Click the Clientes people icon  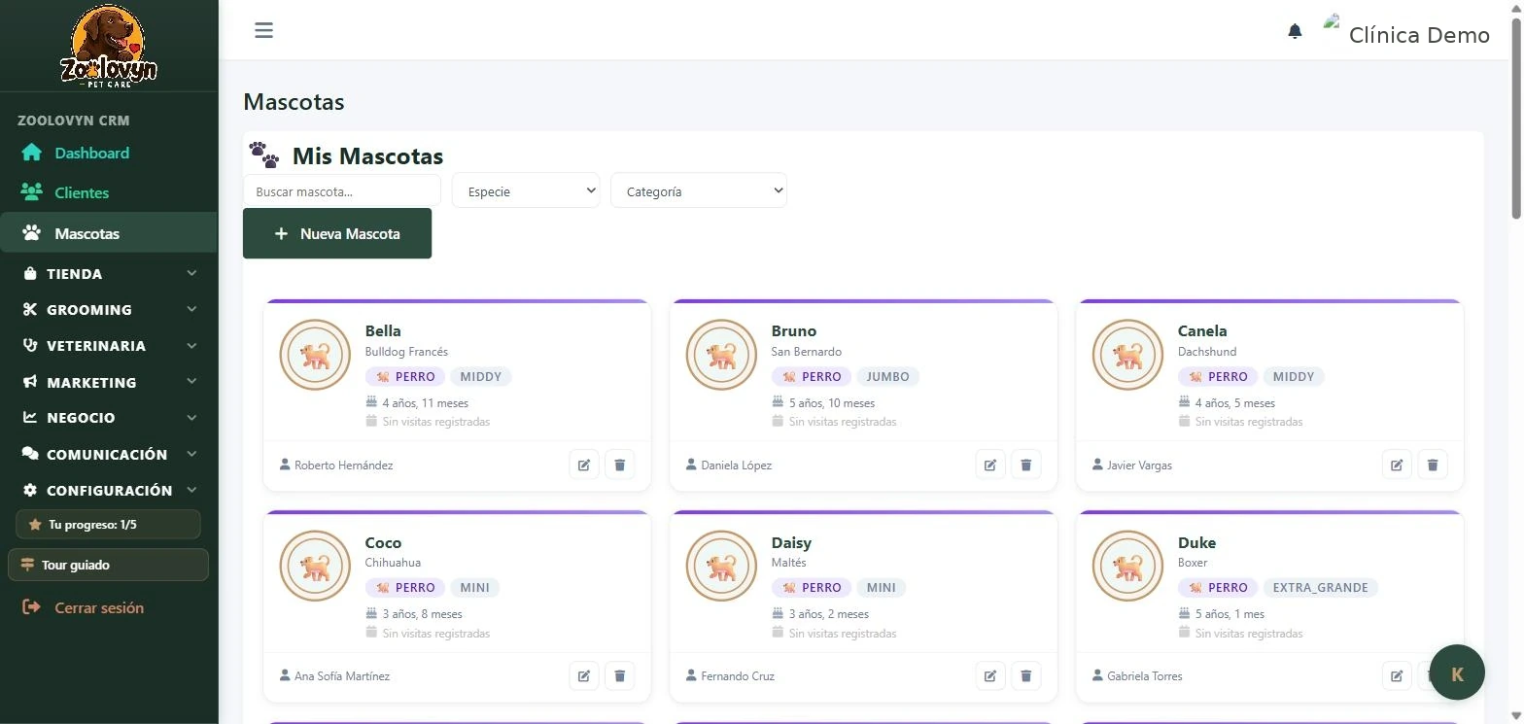click(32, 192)
